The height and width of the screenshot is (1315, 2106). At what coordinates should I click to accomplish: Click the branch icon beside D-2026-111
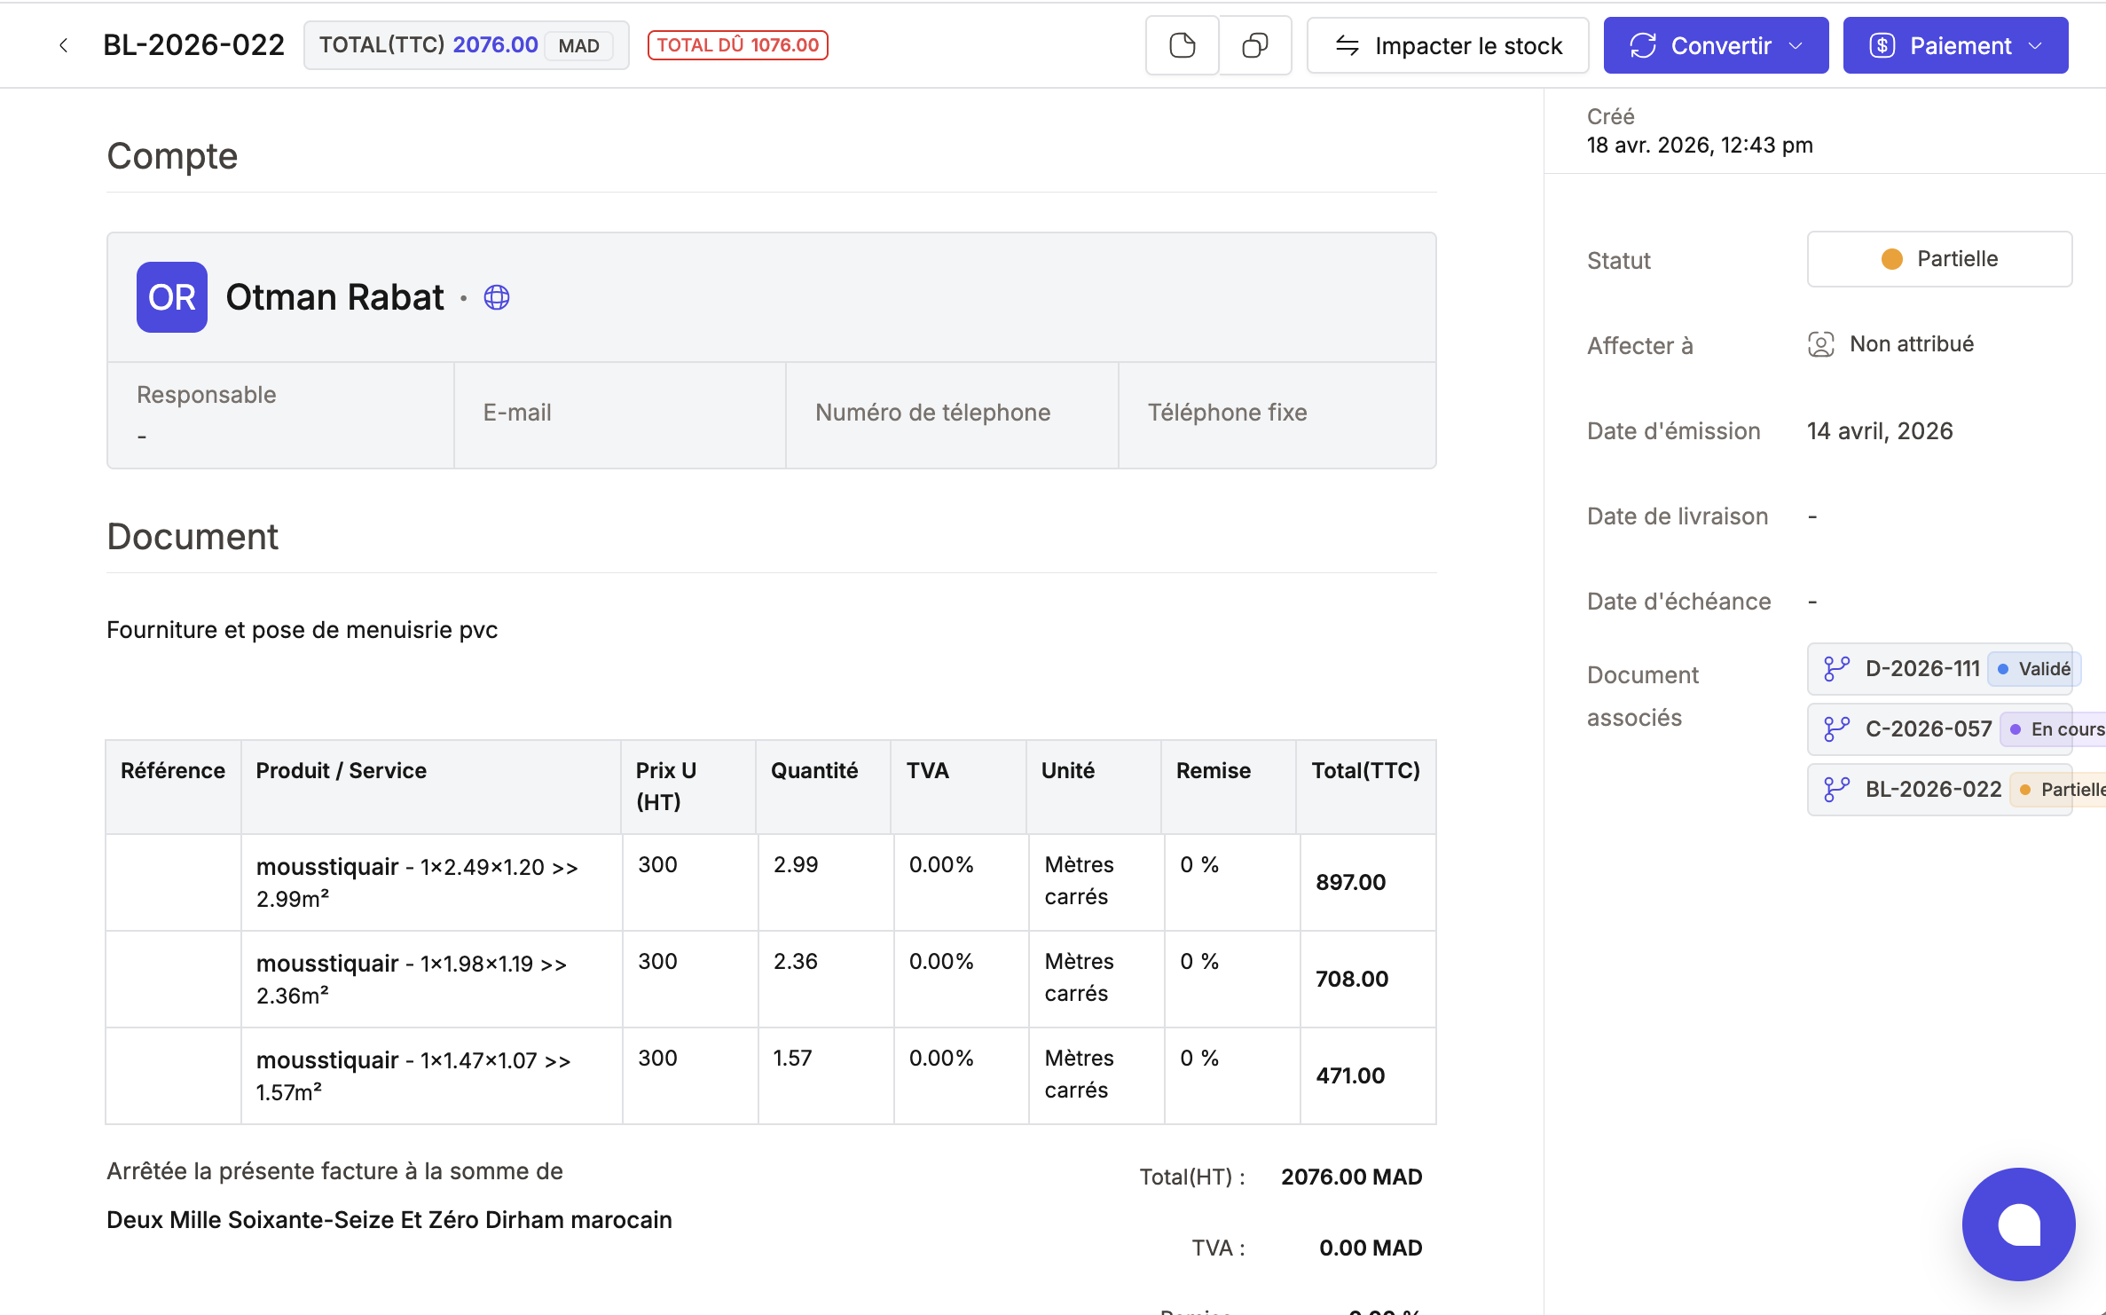coord(1835,669)
